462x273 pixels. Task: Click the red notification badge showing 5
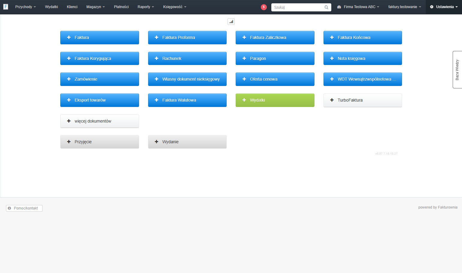tap(264, 7)
